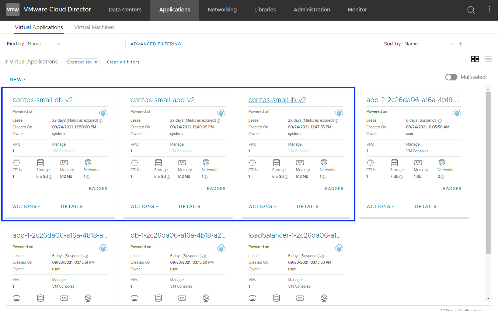Click DETAILS on the centos-small-app-v2 card
The width and height of the screenshot is (498, 311).
(189, 207)
